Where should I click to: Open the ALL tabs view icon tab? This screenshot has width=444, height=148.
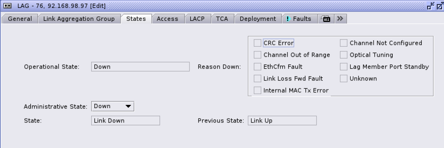tap(326, 19)
